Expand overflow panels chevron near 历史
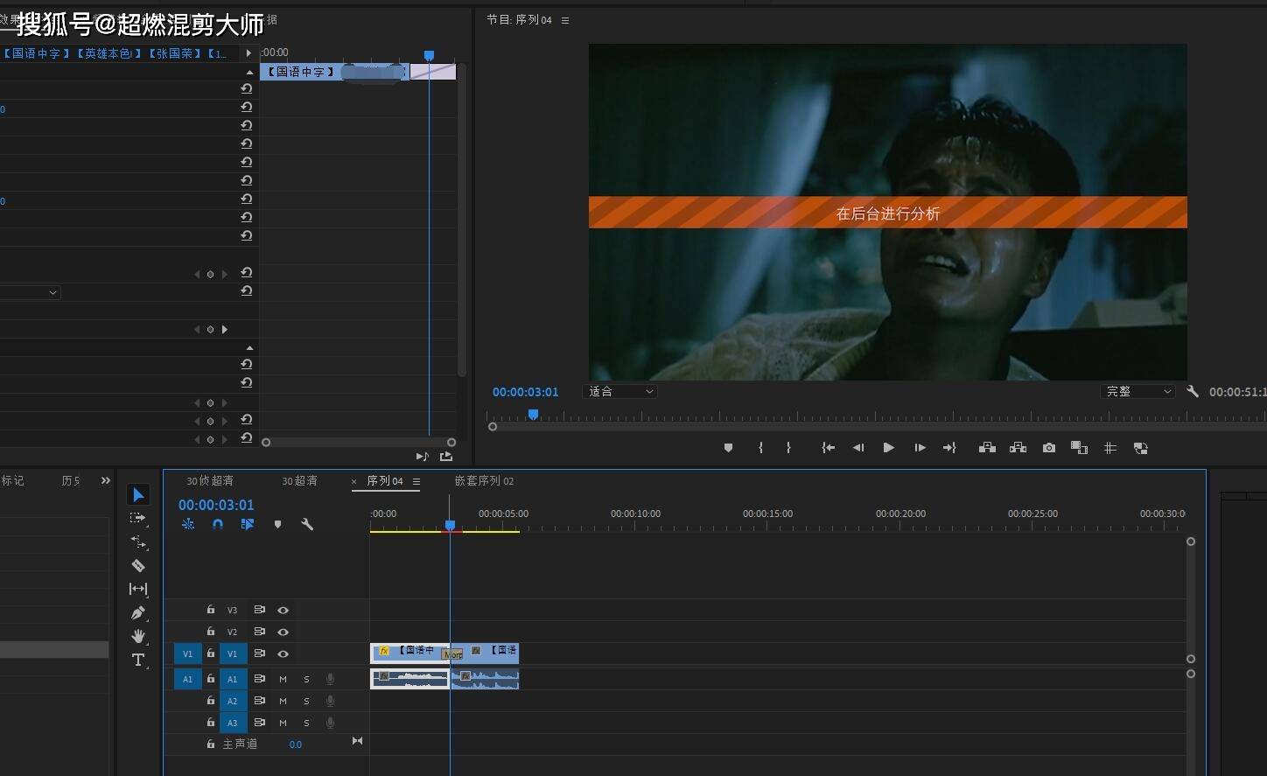 (x=106, y=480)
